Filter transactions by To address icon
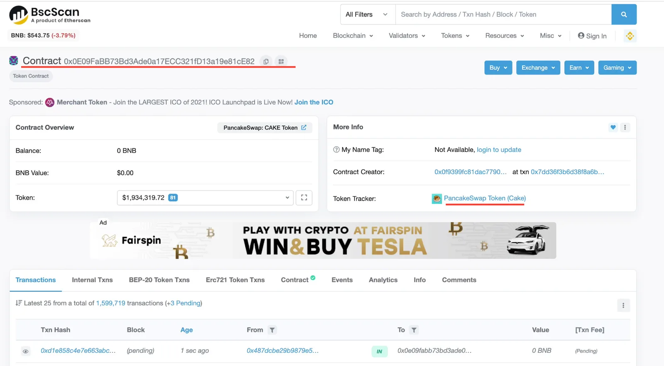The width and height of the screenshot is (664, 366). click(414, 330)
